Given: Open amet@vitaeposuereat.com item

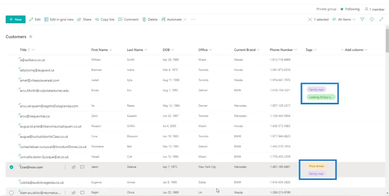Looking at the screenshot, I should click(x=39, y=80).
